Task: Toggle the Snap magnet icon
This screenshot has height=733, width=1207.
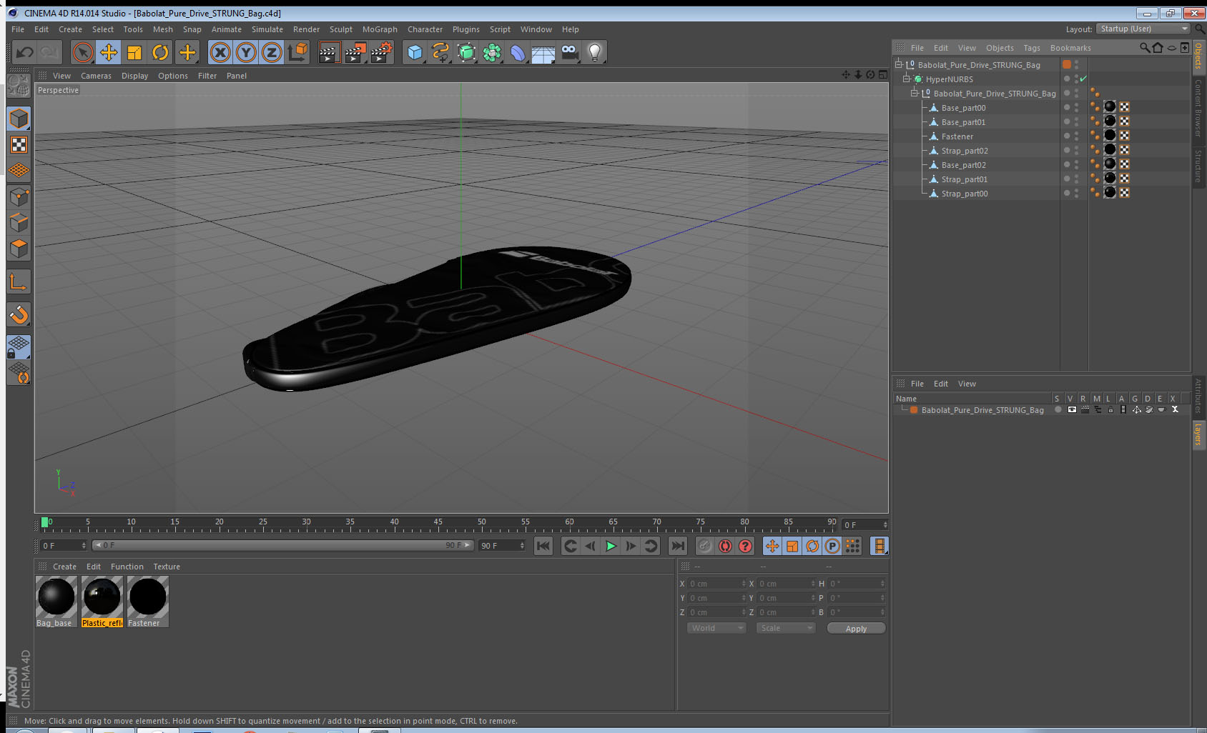Action: click(19, 314)
